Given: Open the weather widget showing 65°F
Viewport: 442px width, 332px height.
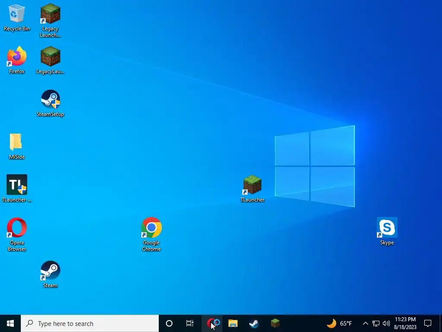Looking at the screenshot, I should [339, 323].
